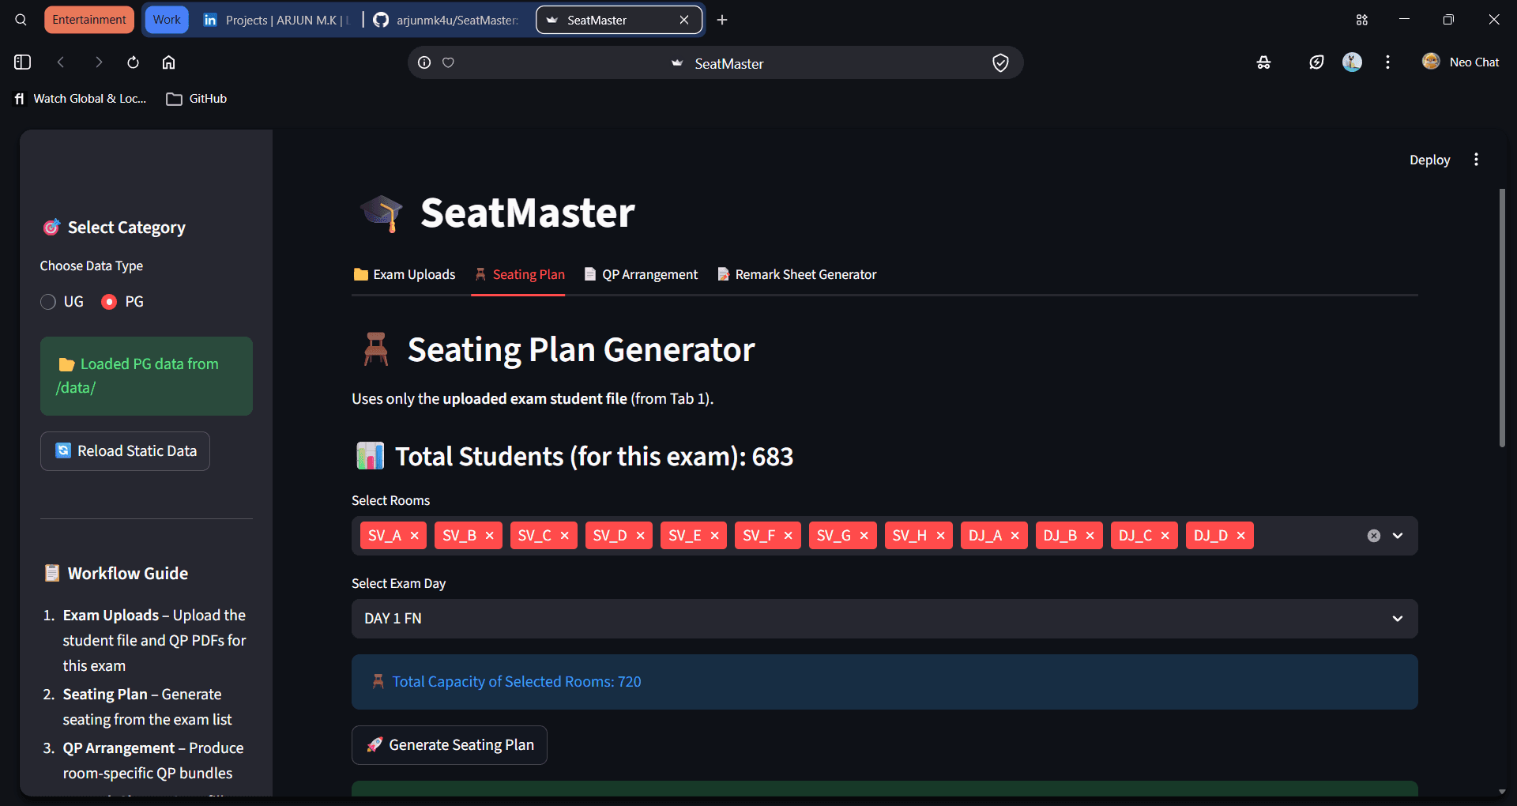The height and width of the screenshot is (806, 1517).
Task: Open the Streamlit app options menu
Action: pos(1476,160)
